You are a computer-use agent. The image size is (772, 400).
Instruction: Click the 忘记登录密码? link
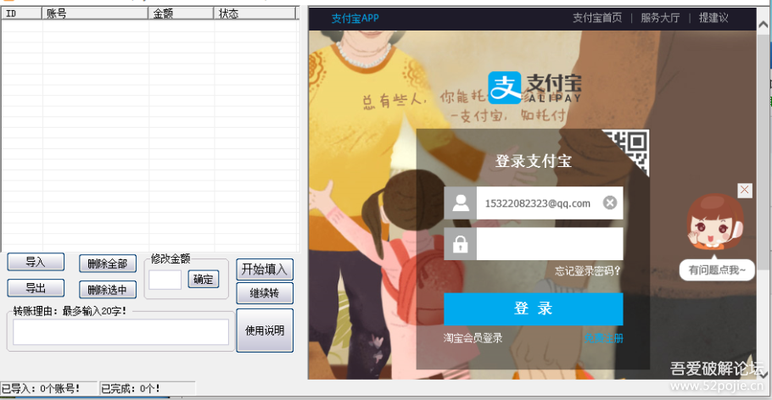pyautogui.click(x=587, y=270)
